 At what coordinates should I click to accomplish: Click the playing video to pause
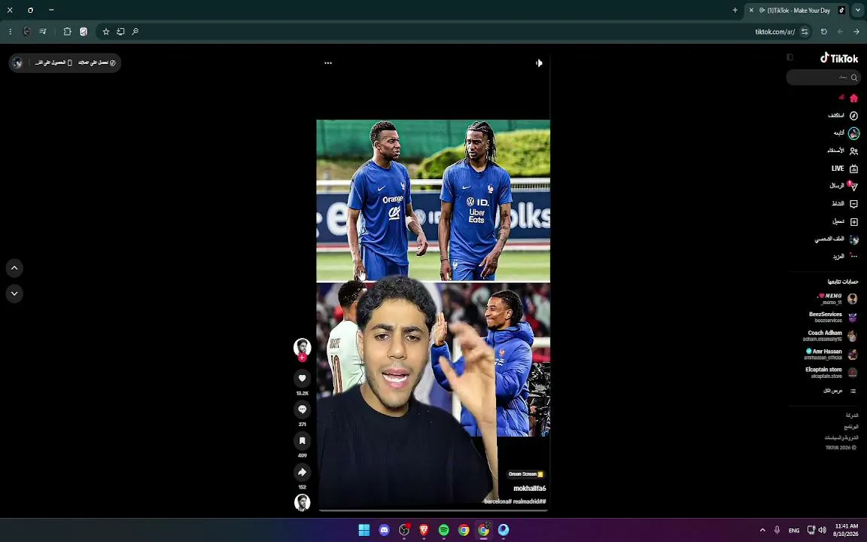click(x=433, y=282)
